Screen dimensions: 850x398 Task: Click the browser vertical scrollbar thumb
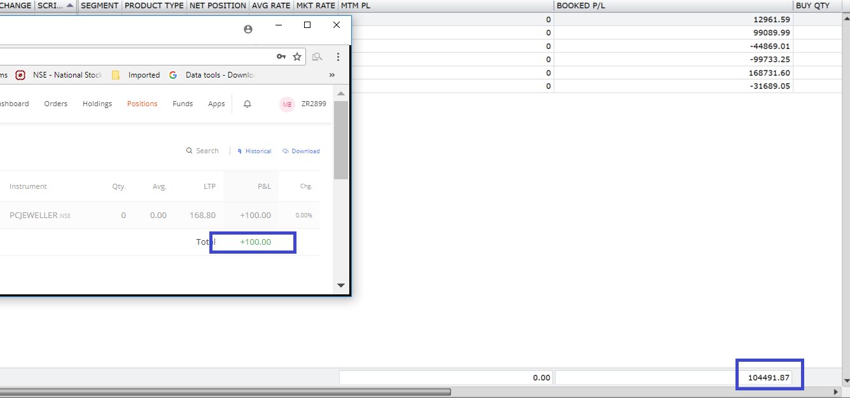click(340, 140)
